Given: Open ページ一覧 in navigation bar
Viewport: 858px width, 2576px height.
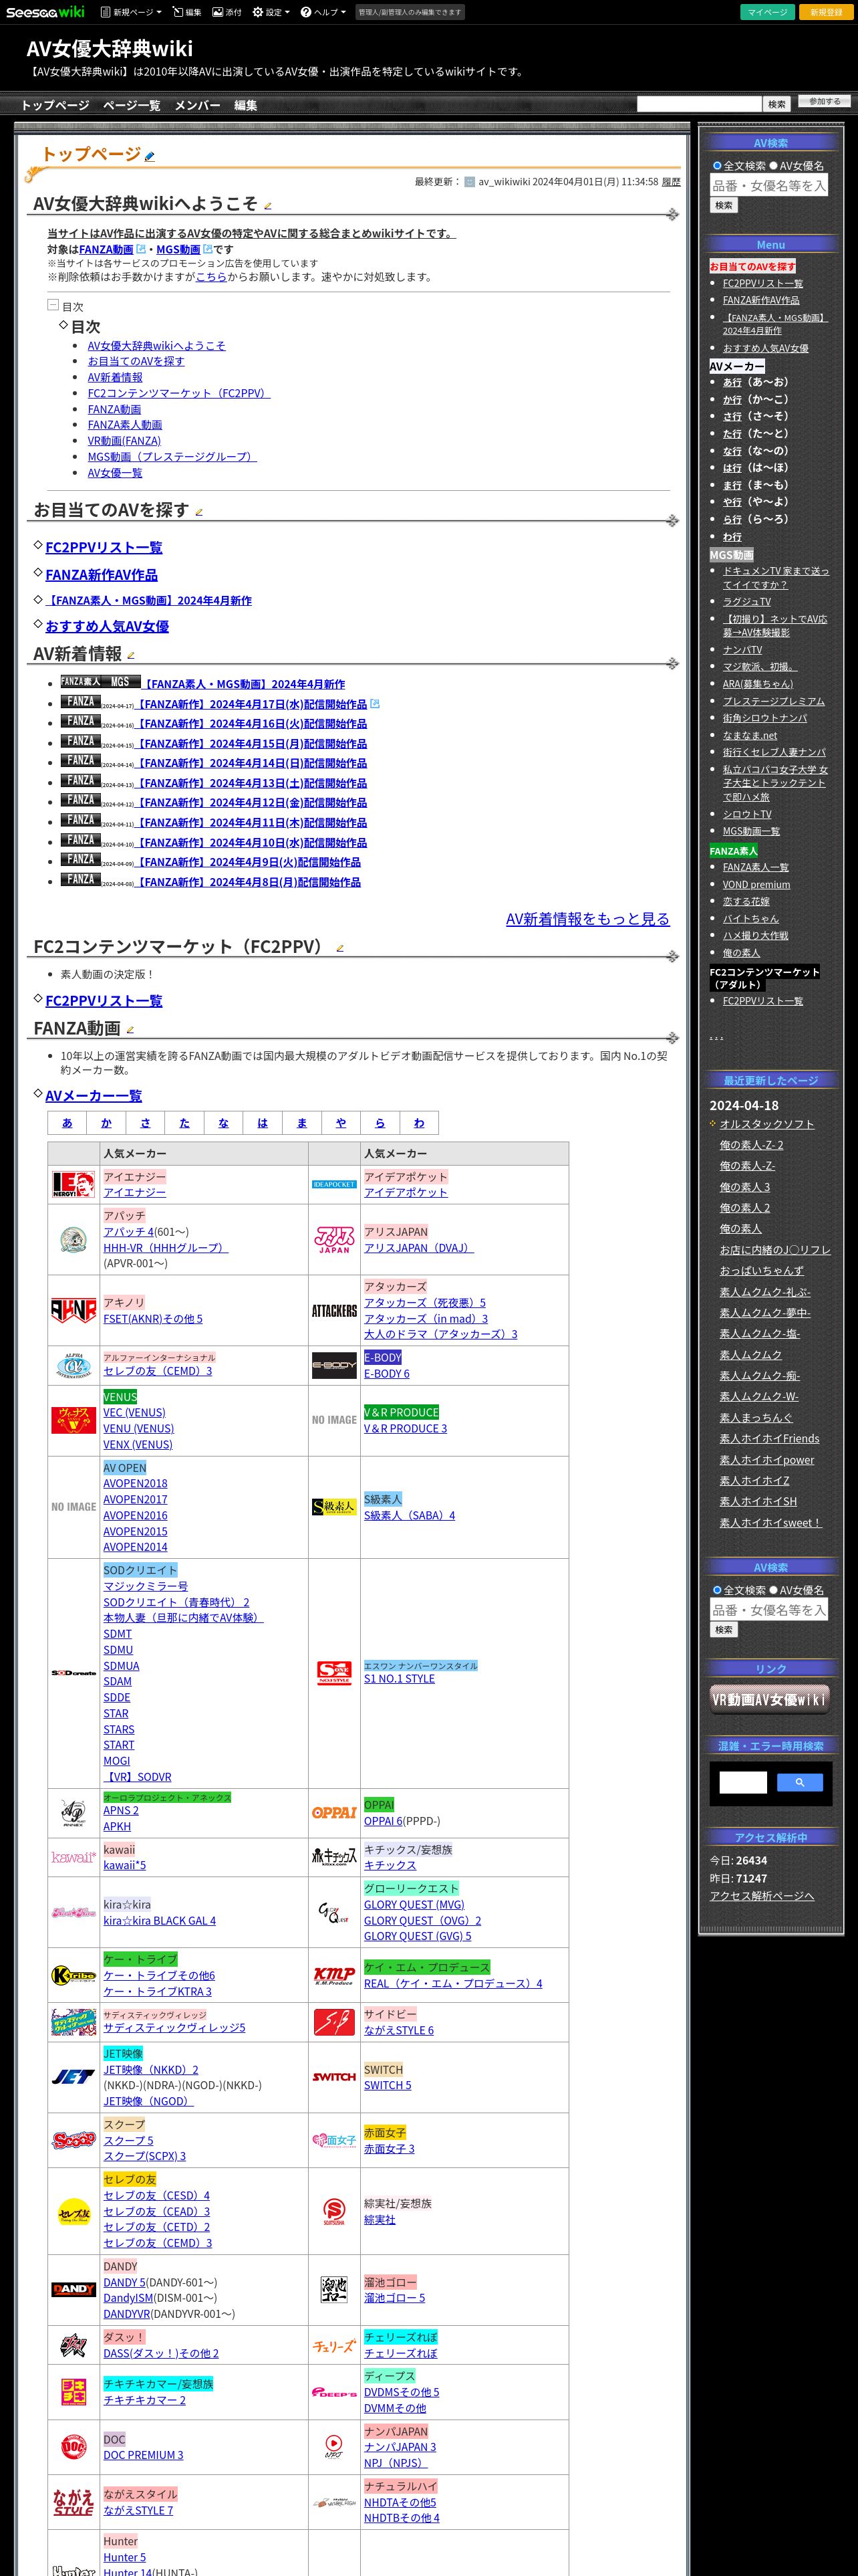Looking at the screenshot, I should pyautogui.click(x=132, y=105).
